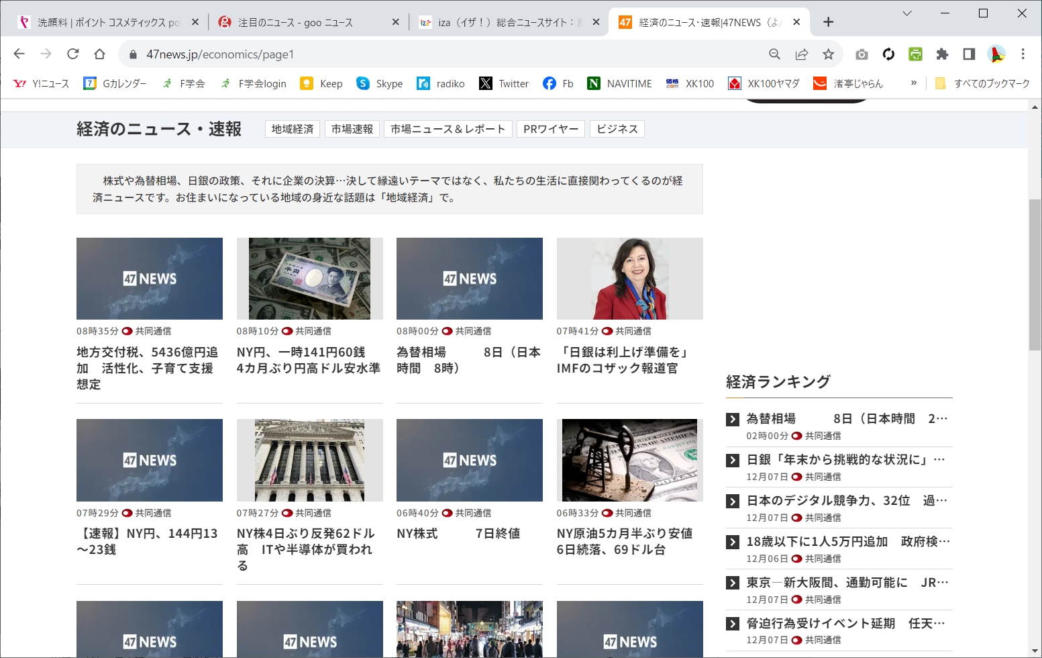Open the Twitter bookmark
1042x658 pixels.
coord(505,83)
